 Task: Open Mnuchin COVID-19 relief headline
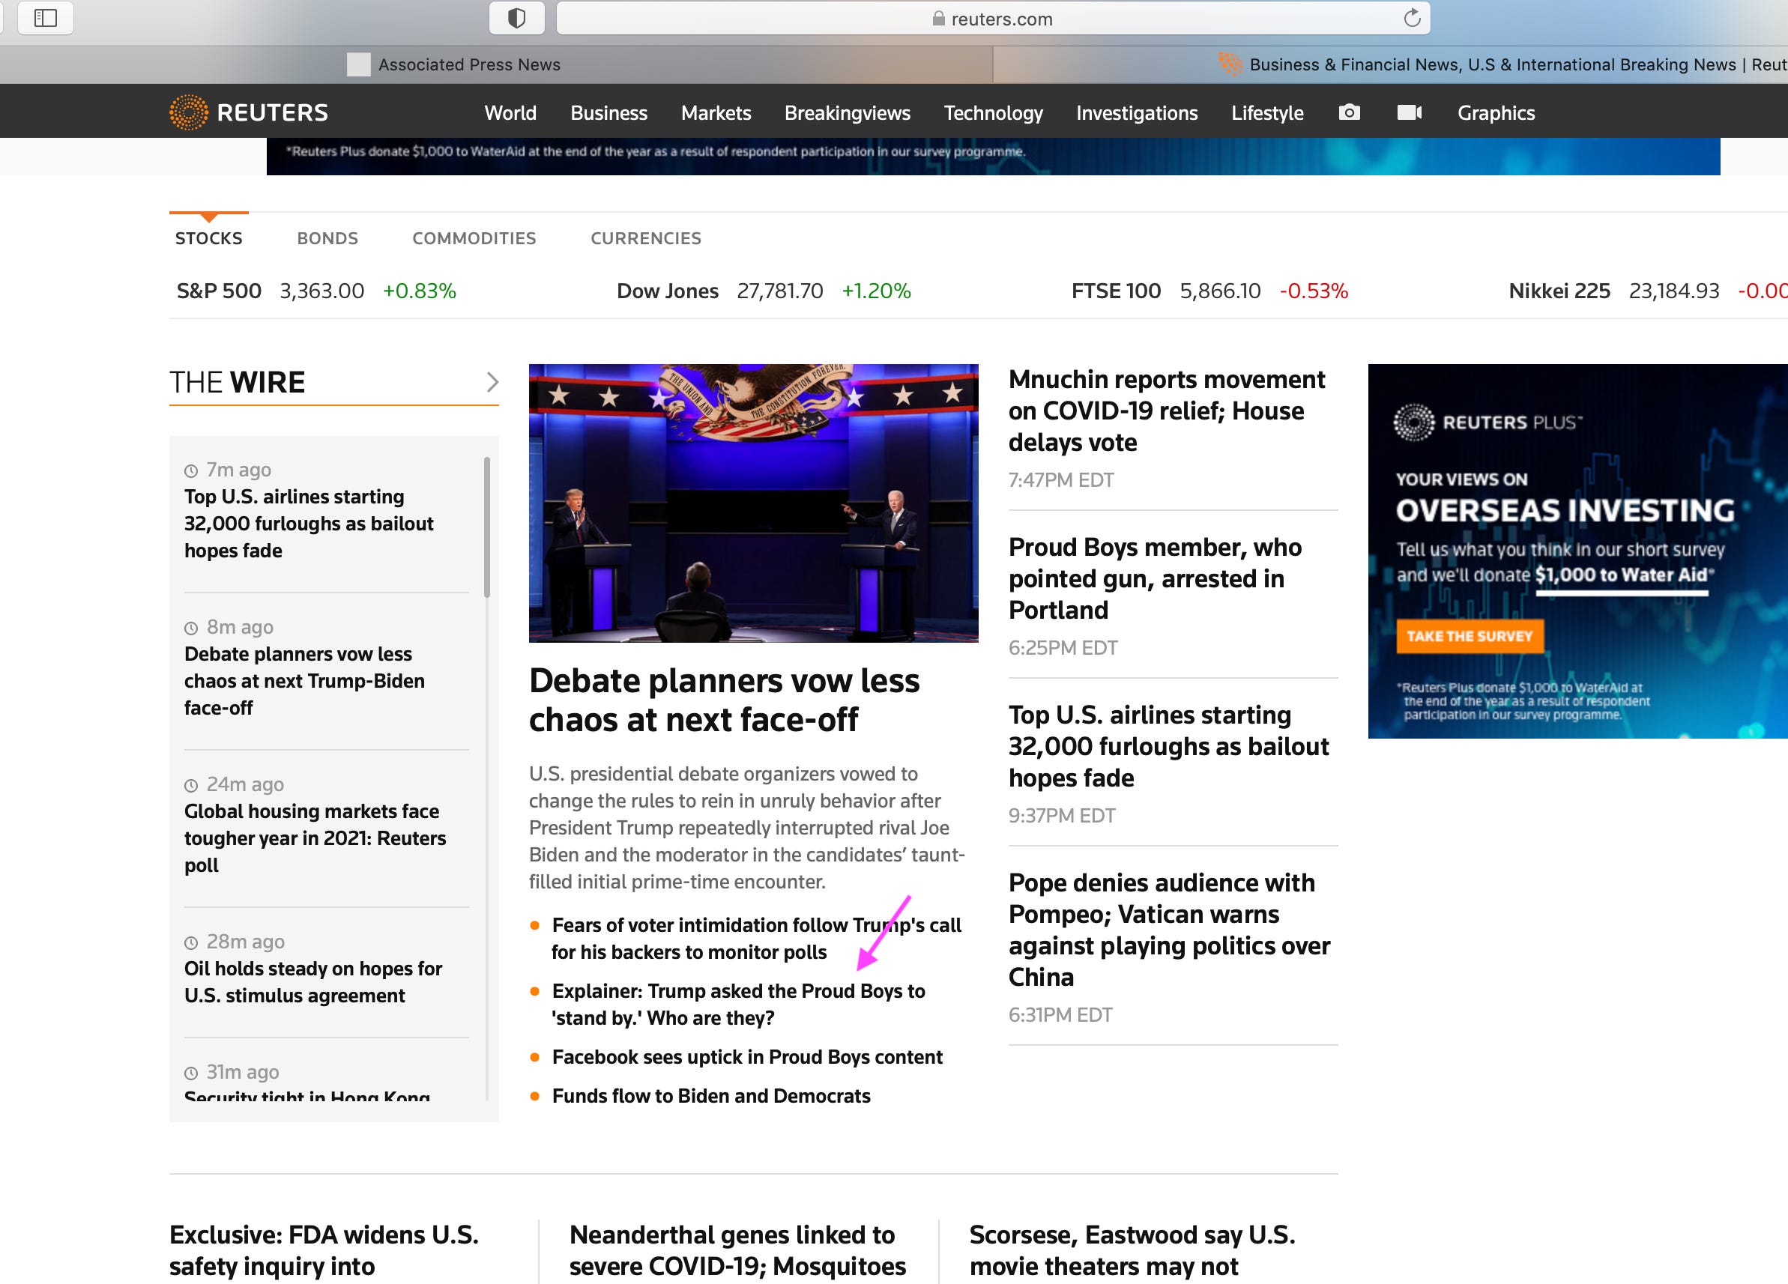[1166, 411]
